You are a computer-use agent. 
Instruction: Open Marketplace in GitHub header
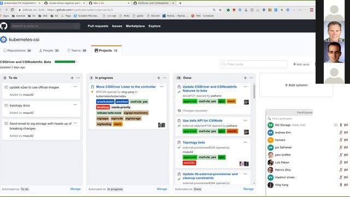coord(135,26)
